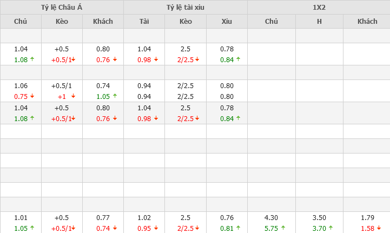This screenshot has width=390, height=233.
Task: Click red down arrow beside 0.75 odds
Action: [x=32, y=96]
